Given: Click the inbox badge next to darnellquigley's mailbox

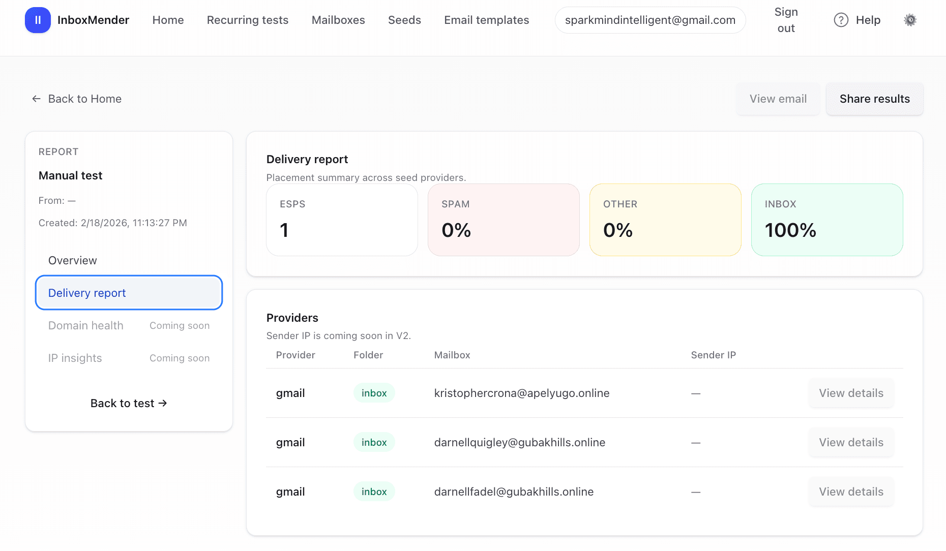Looking at the screenshot, I should pos(374,442).
